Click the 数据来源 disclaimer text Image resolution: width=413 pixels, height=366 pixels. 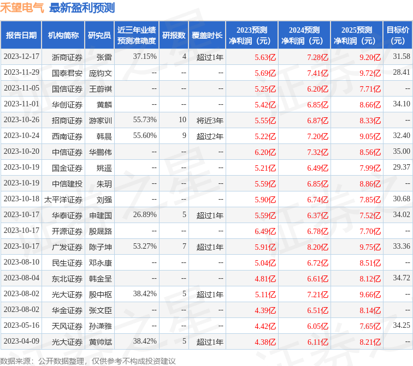click(87, 361)
